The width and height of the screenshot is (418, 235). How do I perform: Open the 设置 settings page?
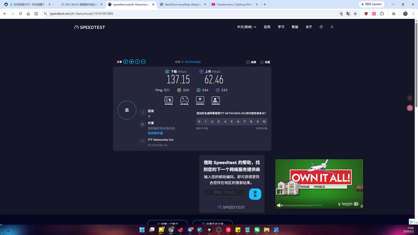coord(265,62)
